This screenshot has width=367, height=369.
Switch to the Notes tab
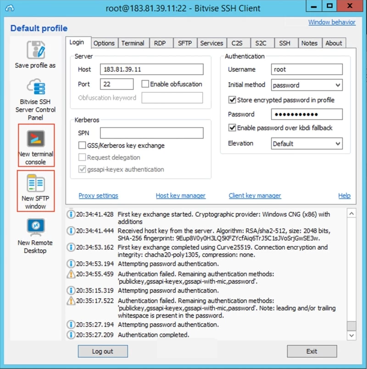click(309, 43)
